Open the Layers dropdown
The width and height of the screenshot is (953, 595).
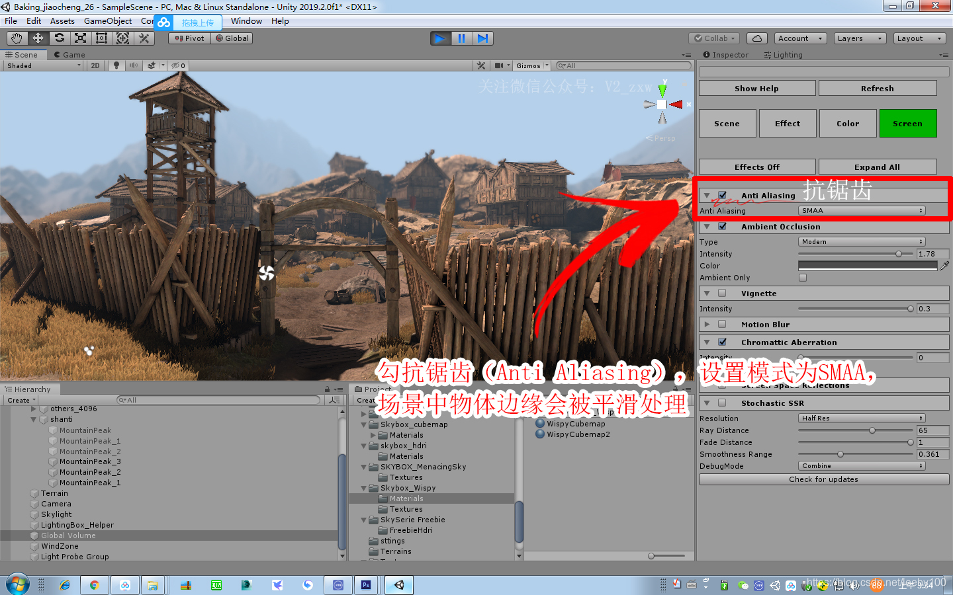[x=860, y=38]
